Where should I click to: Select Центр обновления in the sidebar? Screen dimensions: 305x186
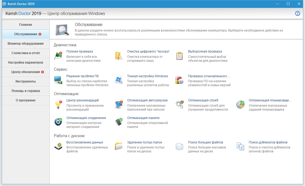point(25,72)
